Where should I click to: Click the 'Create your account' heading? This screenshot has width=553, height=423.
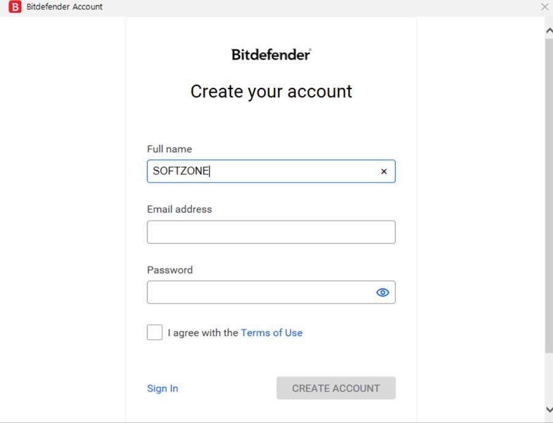coord(271,91)
